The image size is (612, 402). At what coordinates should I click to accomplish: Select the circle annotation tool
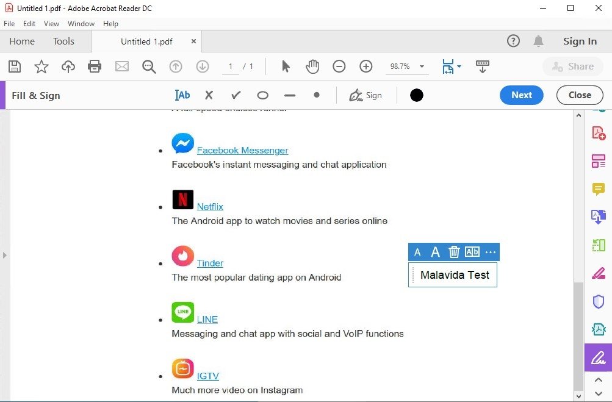tap(262, 95)
